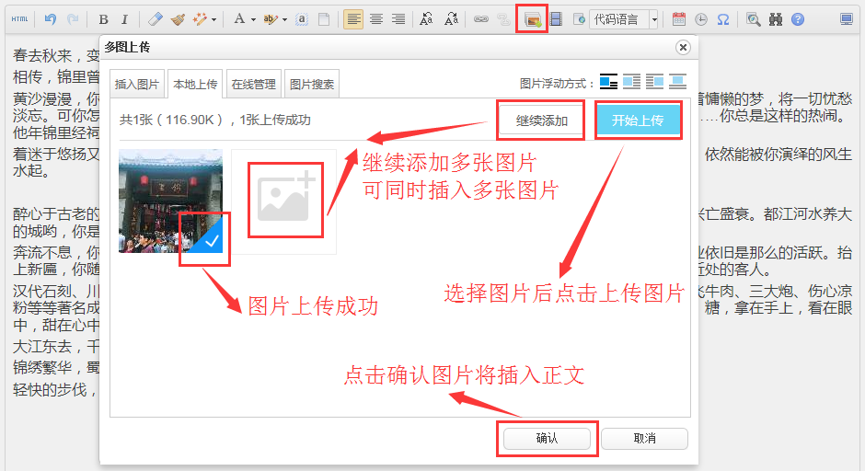Remove the hyperlink
Screen dimensions: 865x471
pyautogui.click(x=503, y=19)
